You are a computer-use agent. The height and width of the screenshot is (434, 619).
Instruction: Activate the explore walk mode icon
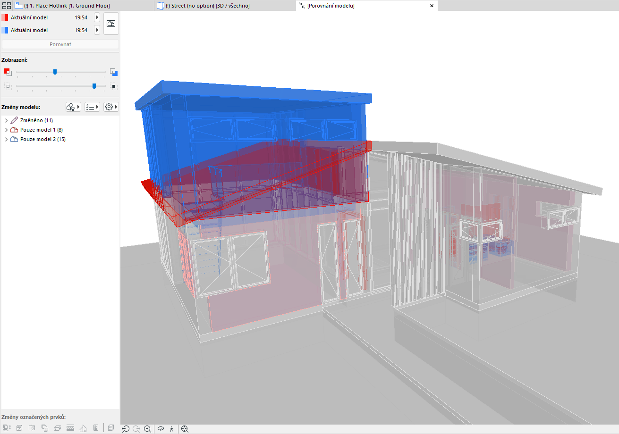coord(171,429)
